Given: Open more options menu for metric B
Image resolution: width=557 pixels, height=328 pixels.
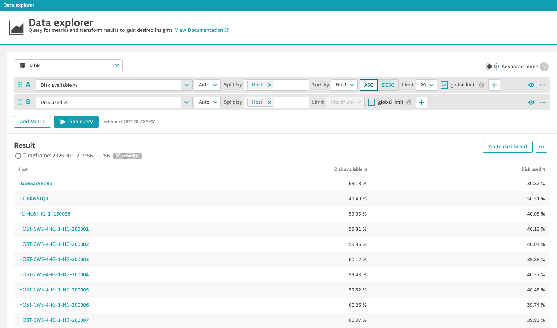Looking at the screenshot, I should click(x=543, y=102).
